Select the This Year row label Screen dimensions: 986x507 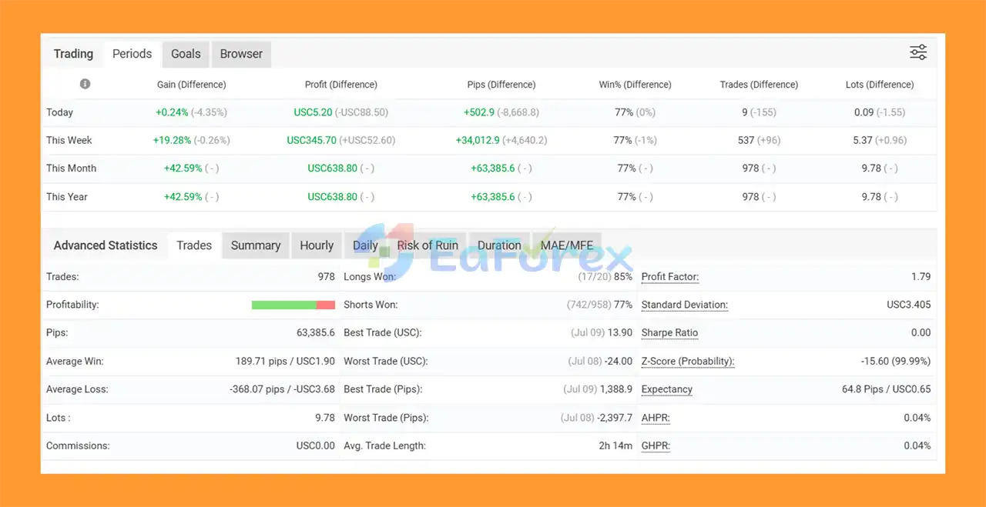(x=67, y=196)
